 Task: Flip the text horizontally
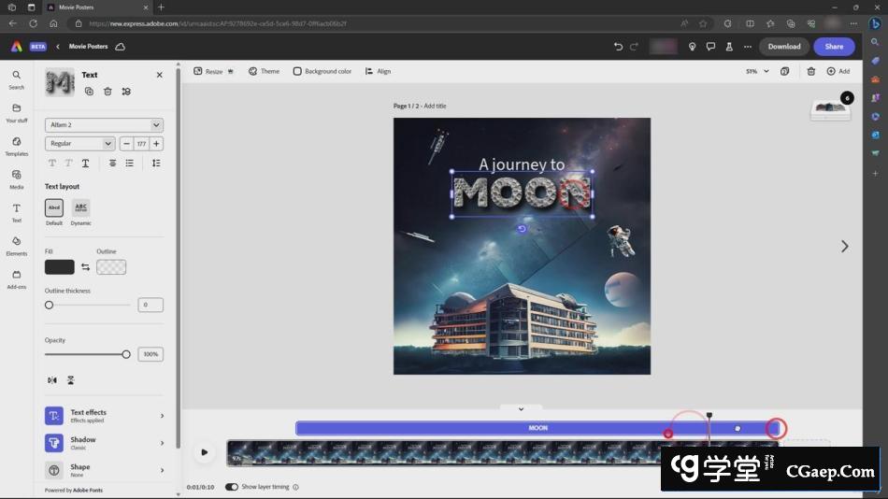click(x=51, y=380)
